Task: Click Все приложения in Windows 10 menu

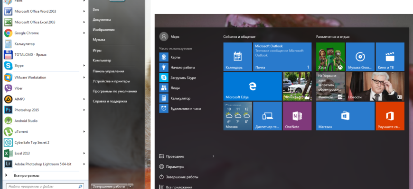Action: click(179, 187)
